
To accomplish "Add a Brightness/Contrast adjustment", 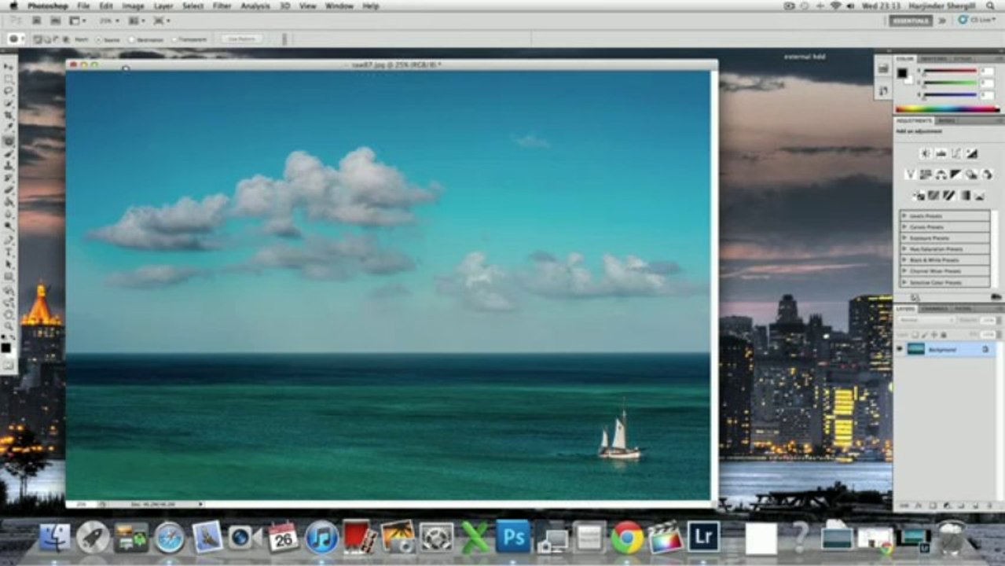I will tap(926, 153).
